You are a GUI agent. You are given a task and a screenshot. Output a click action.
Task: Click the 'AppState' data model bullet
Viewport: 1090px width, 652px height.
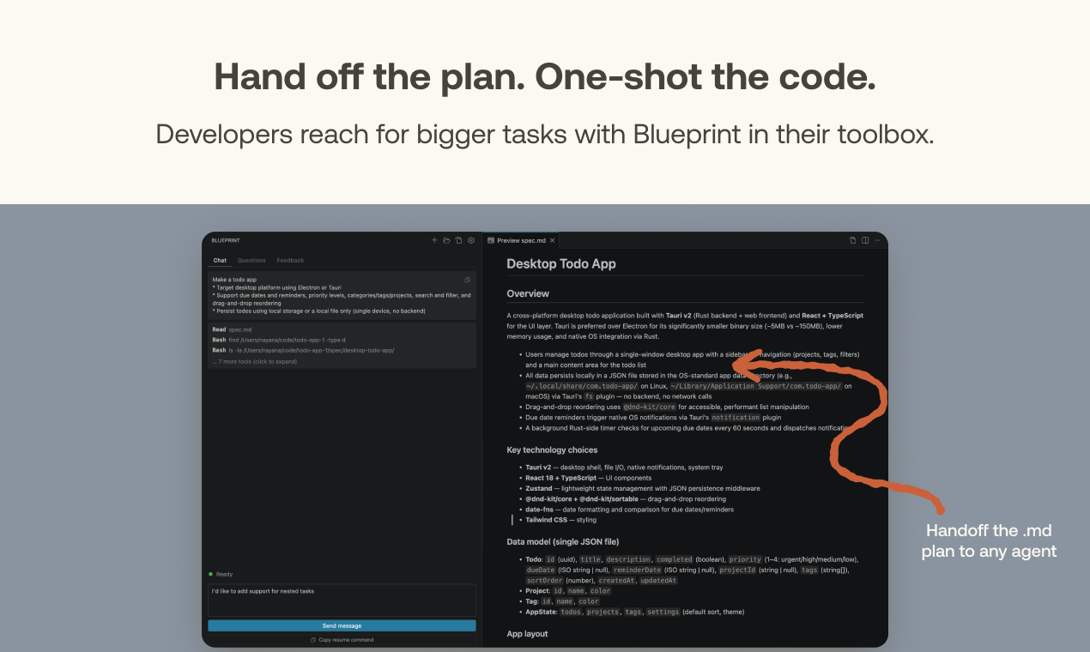point(634,612)
